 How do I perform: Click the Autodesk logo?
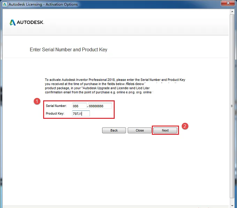click(x=26, y=23)
